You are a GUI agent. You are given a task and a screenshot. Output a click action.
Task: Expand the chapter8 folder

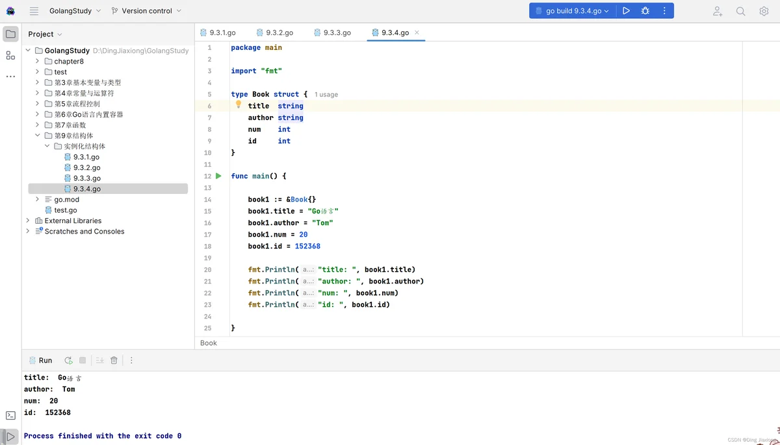pos(38,61)
